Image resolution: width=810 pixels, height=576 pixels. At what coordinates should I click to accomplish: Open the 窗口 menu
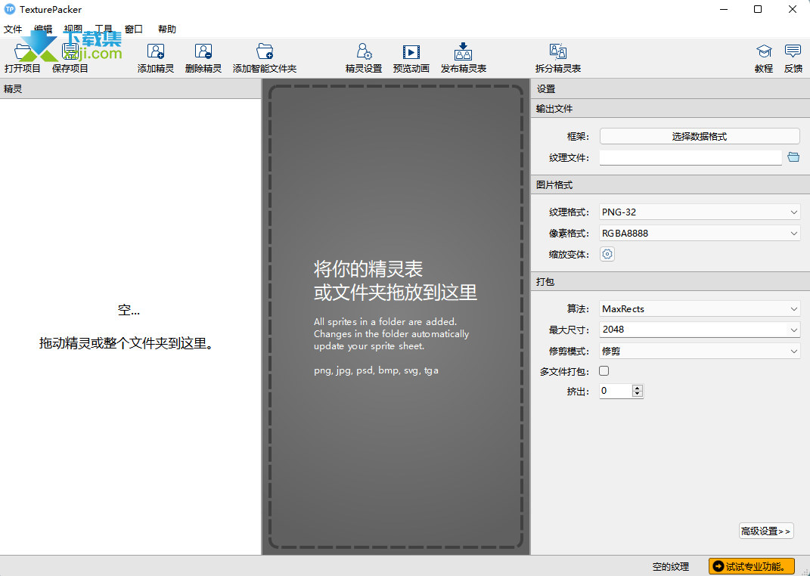tap(134, 29)
